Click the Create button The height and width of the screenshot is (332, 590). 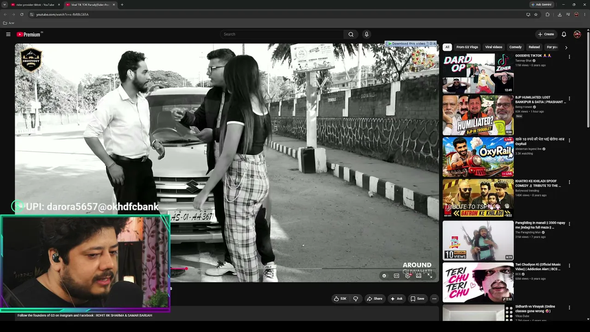tap(546, 34)
